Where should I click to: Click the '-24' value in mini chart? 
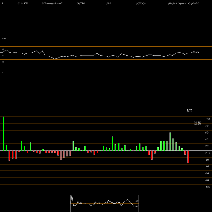coord(137,206)
